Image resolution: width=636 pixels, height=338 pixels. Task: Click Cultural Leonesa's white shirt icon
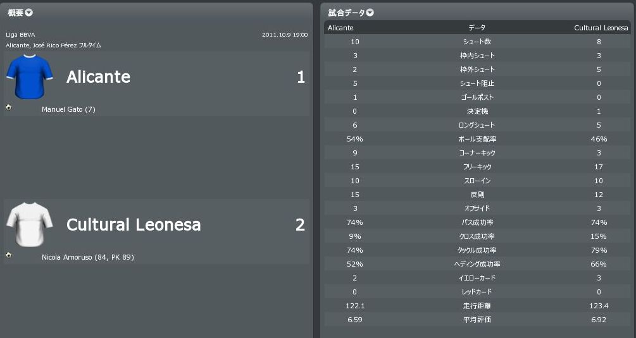tap(24, 224)
